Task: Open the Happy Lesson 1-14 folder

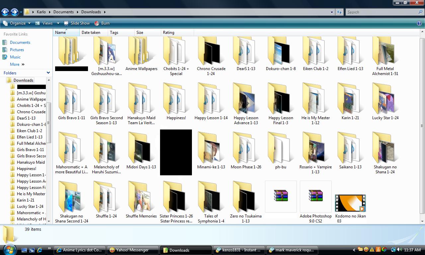Action: (x=211, y=101)
